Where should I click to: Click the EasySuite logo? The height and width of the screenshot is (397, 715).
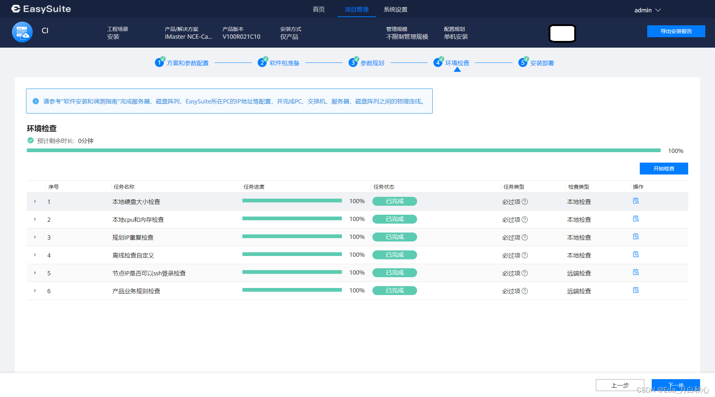41,9
